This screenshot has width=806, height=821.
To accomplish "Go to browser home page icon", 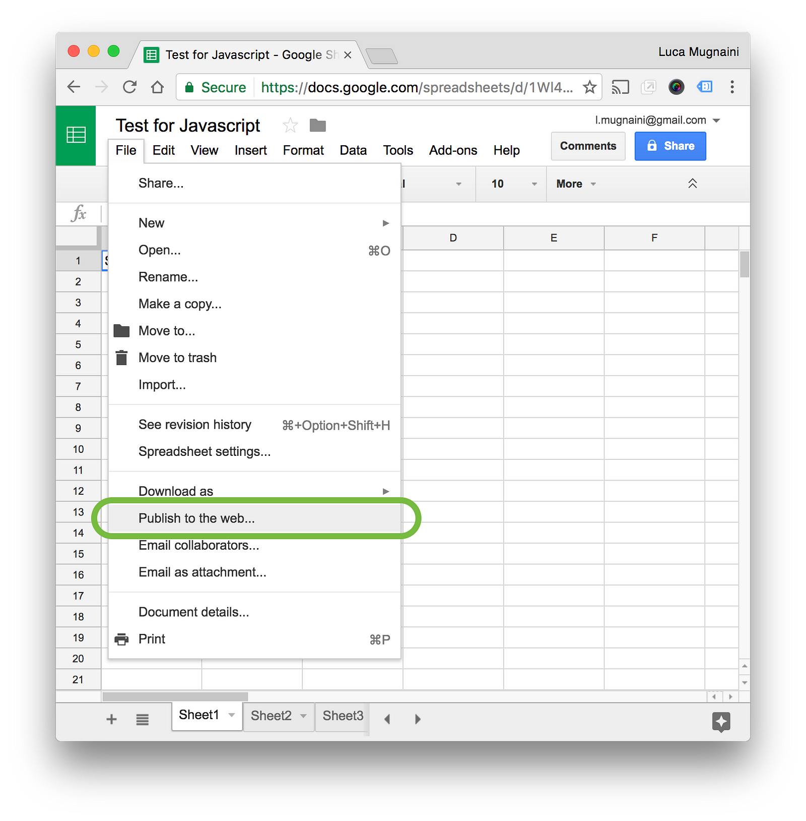I will coord(158,87).
